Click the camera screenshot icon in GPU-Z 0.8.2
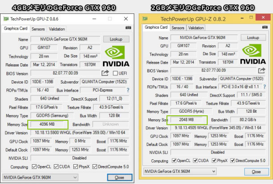Viewport: 273px width, 184px height. point(265,27)
